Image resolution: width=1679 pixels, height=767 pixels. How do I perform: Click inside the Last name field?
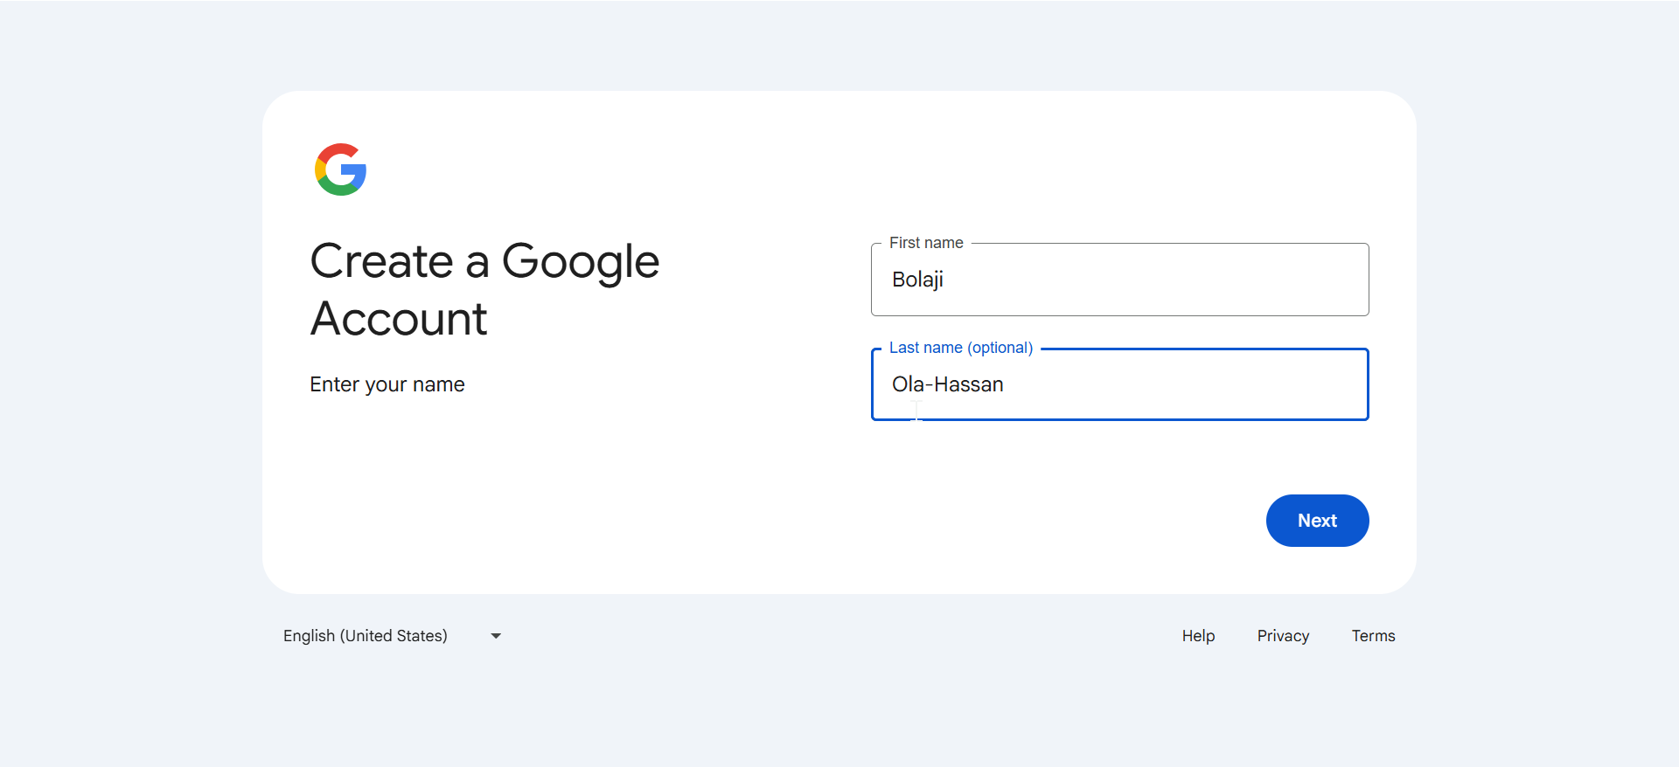[1119, 384]
